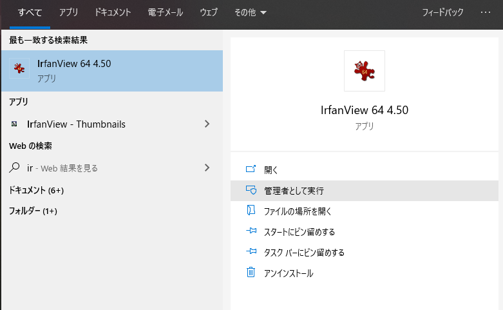Select タスク バーにピン留めする

(x=364, y=253)
